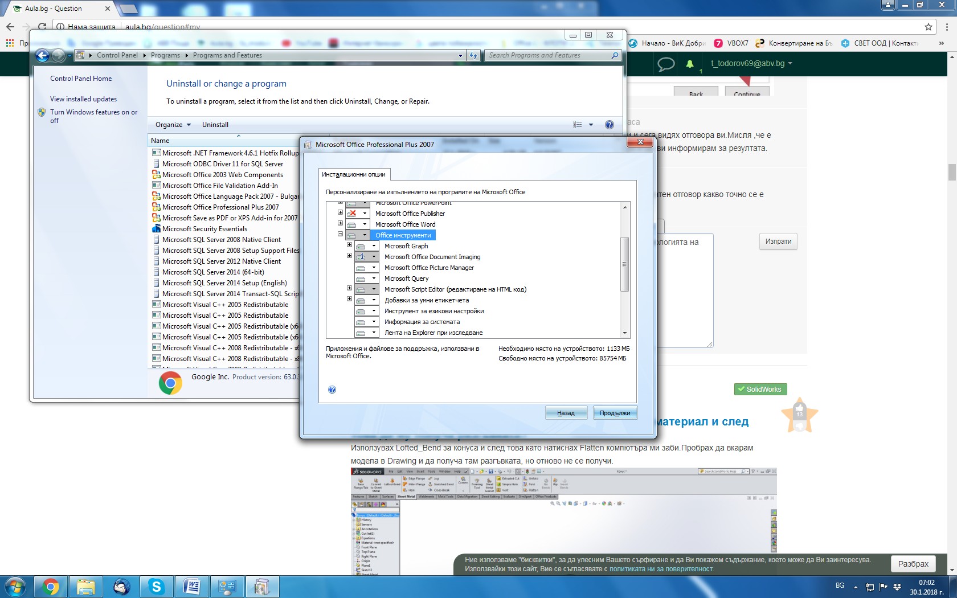Open install options dropdown for Microsoft Office Publisher
The image size is (957, 598).
pos(365,214)
